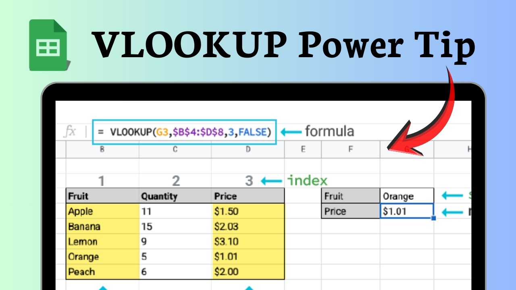Select the Orange cell in column B
The width and height of the screenshot is (516, 290).
(x=102, y=257)
